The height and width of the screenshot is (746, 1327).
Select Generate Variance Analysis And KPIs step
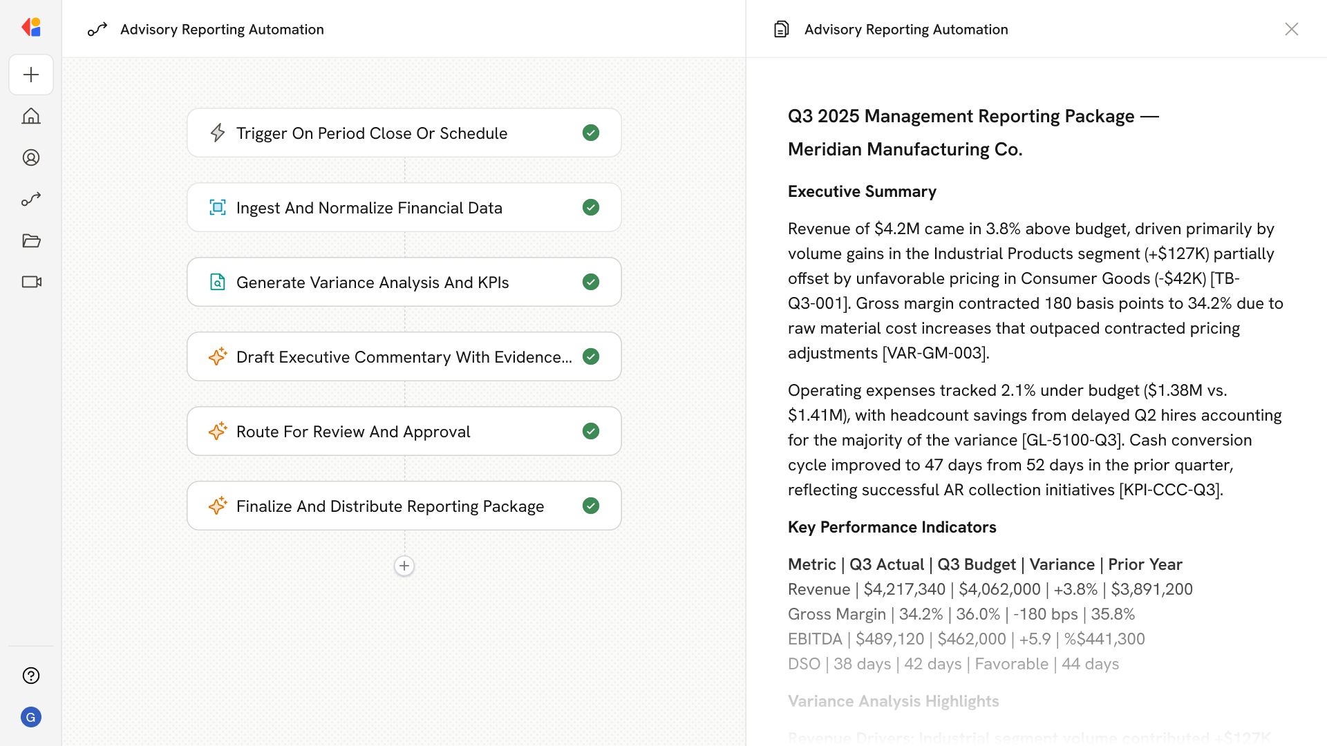(373, 283)
